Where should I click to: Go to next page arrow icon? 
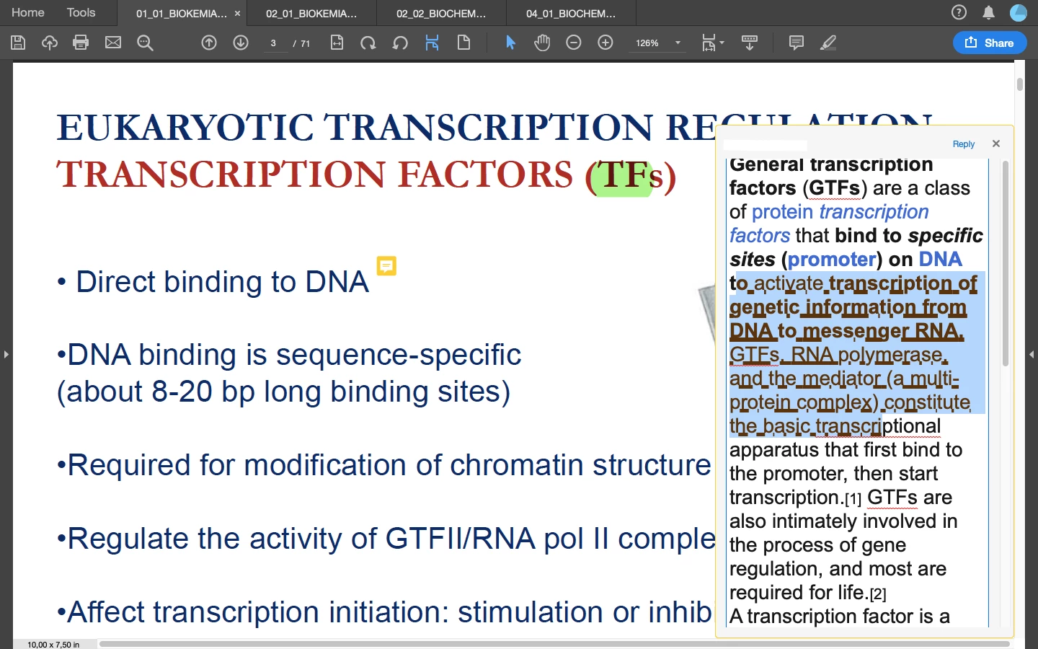pos(241,43)
